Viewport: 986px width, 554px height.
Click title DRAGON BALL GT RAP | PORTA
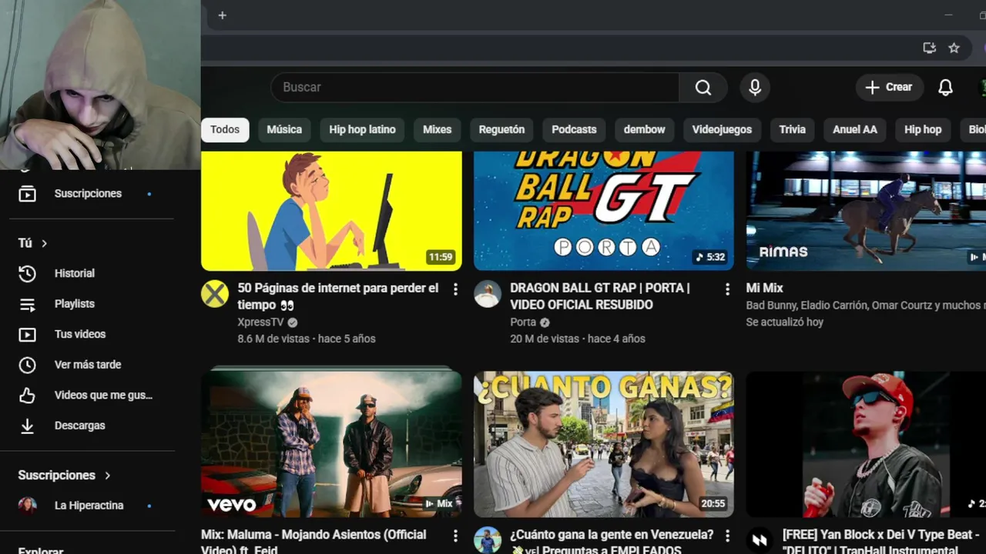coord(600,296)
